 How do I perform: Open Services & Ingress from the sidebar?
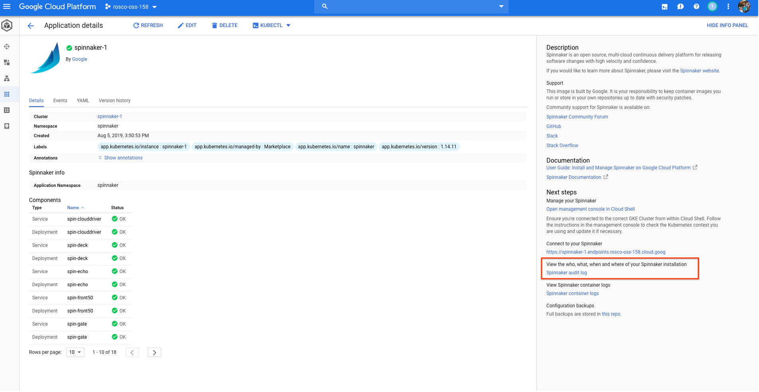tap(6, 78)
